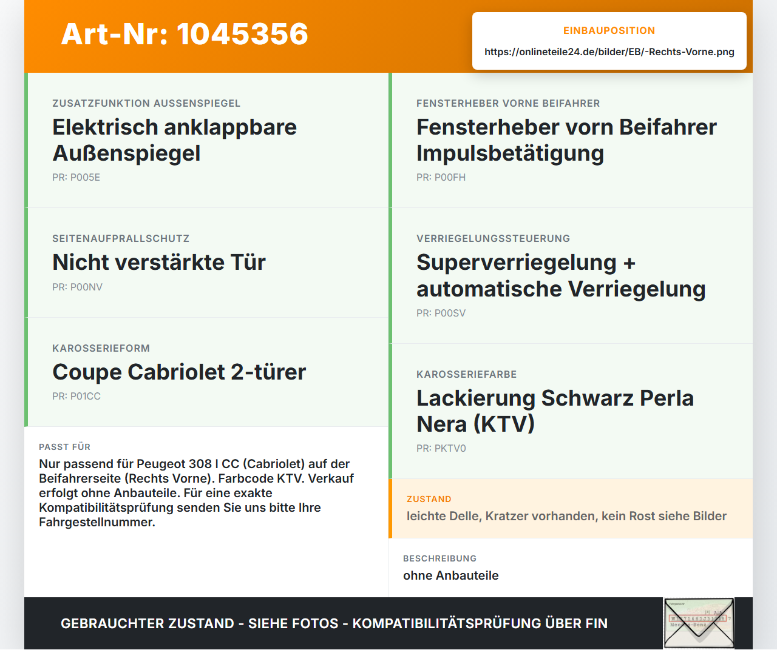Click PR code P00SV
The height and width of the screenshot is (650, 777).
pos(441,313)
